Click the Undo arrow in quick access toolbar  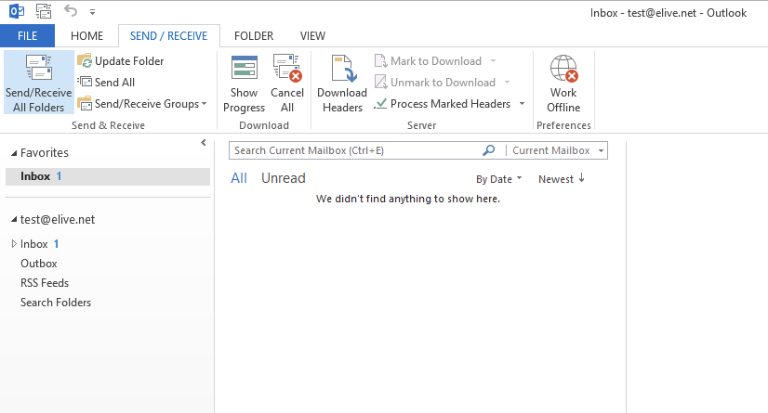[x=71, y=11]
